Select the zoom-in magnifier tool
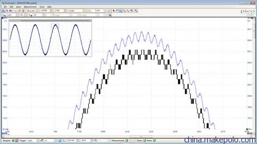Viewport: 257px width, 144px height. [124, 11]
